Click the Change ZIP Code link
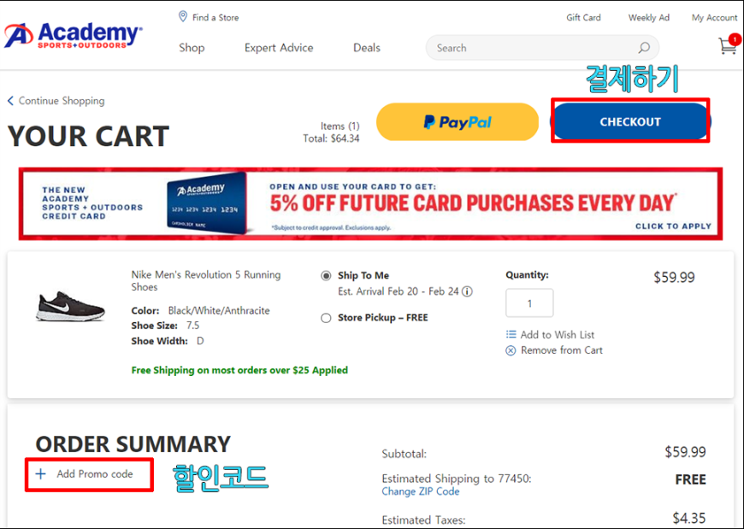Viewport: 744px width, 529px height. [421, 491]
